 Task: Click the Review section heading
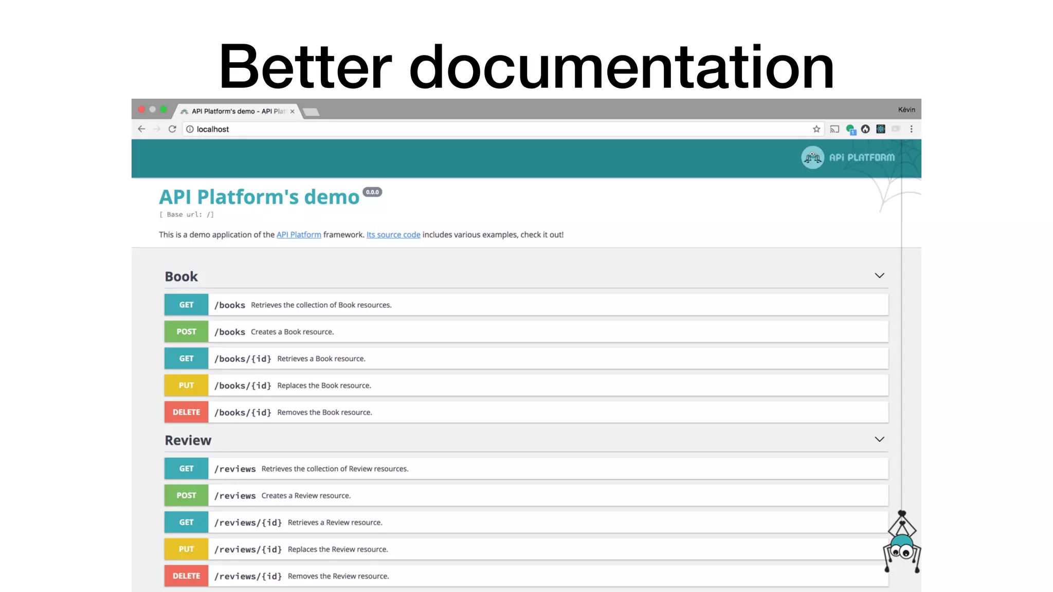tap(188, 440)
